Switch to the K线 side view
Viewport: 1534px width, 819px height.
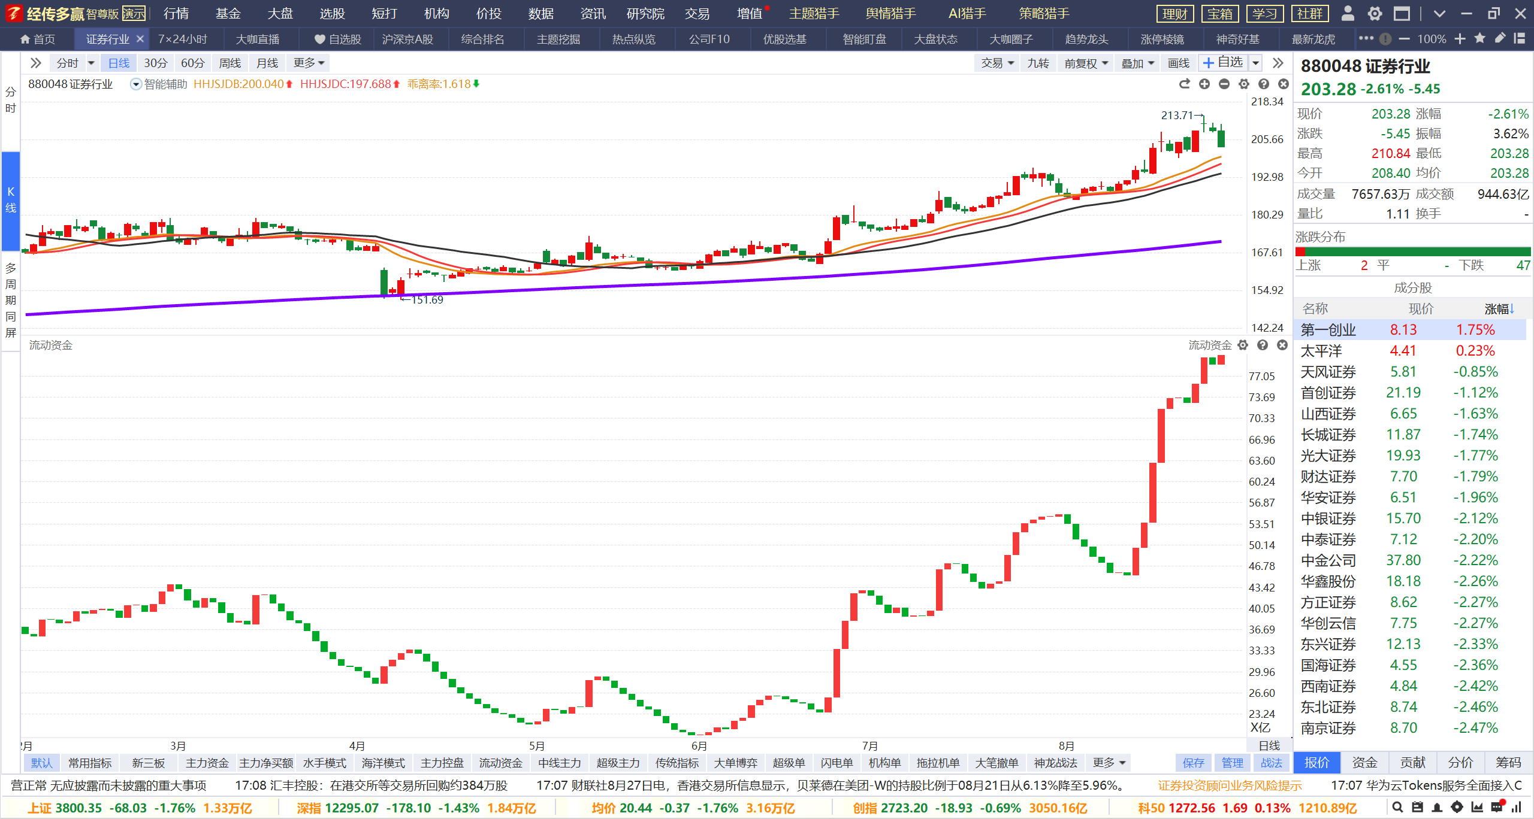[11, 200]
